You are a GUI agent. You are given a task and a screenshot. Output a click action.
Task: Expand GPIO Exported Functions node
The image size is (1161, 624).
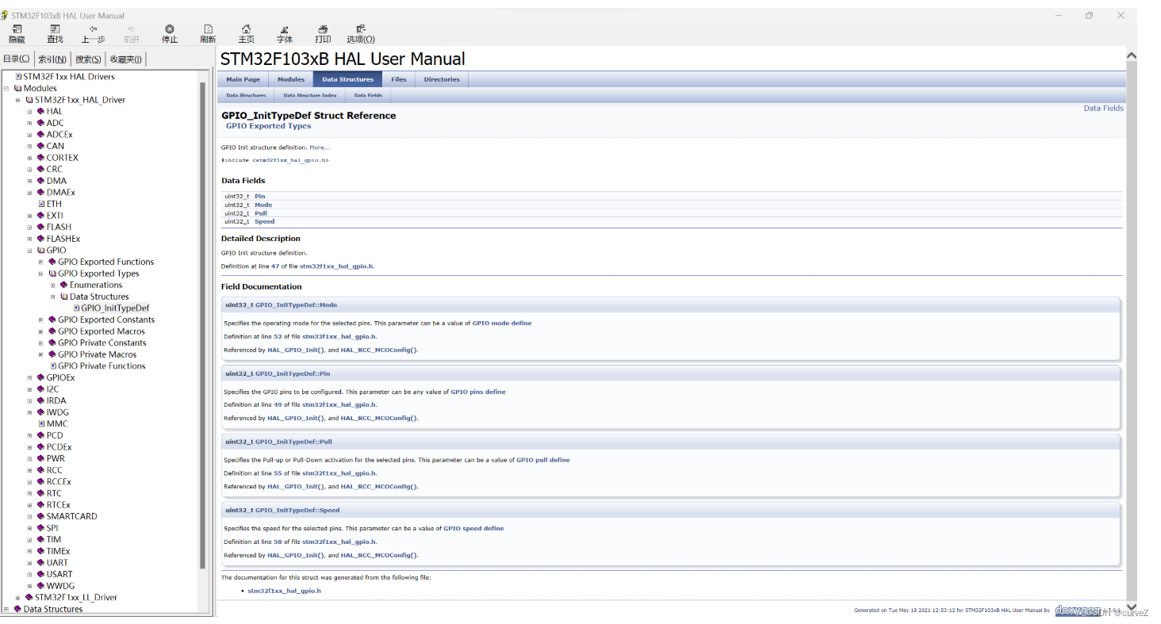pos(41,262)
